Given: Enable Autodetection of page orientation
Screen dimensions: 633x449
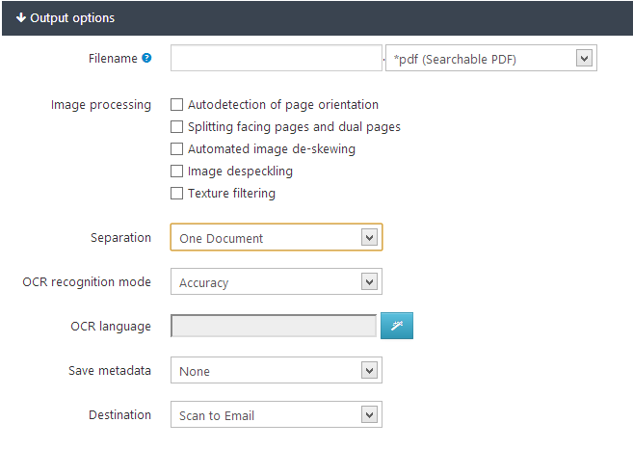Looking at the screenshot, I should tap(176, 105).
